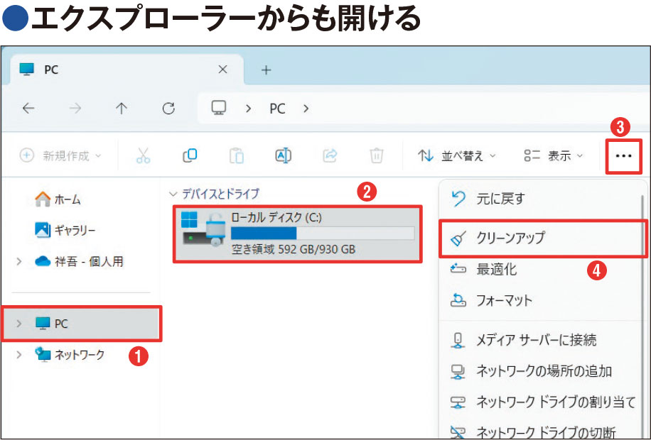Click the Paste icon on the toolbar

(237, 156)
